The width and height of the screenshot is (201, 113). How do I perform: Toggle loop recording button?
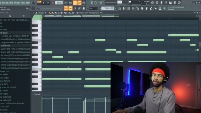click(x=84, y=3)
